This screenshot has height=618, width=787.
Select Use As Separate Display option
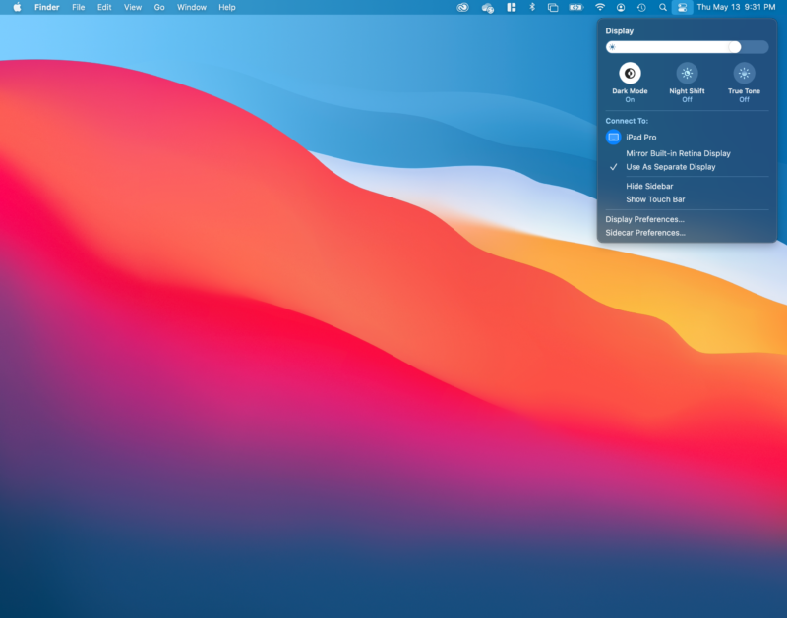point(671,167)
